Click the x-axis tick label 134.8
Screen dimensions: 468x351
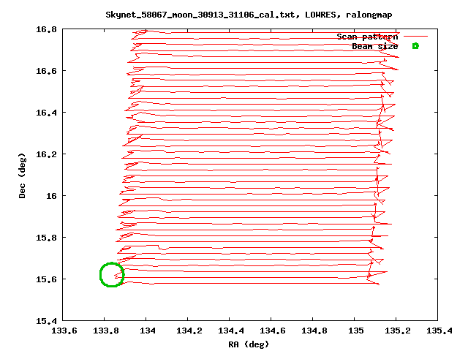(x=314, y=331)
